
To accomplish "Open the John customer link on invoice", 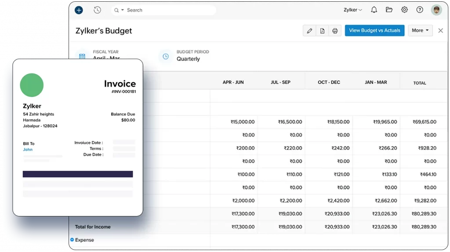I will [x=28, y=150].
